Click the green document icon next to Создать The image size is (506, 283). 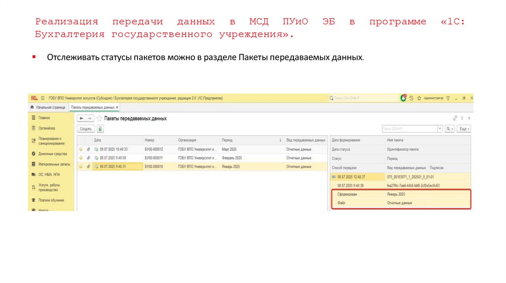[100, 129]
